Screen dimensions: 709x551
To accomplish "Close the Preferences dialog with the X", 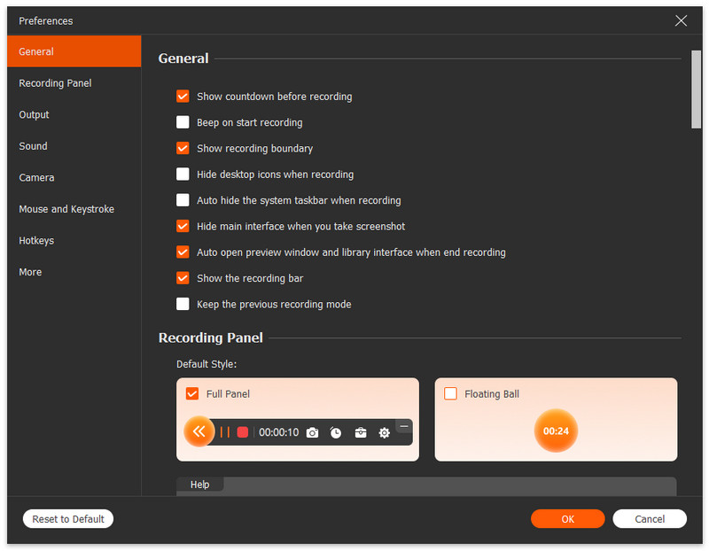I will 681,20.
